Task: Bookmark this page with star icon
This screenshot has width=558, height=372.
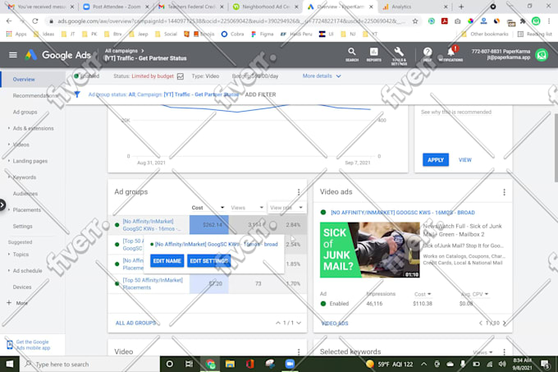Action: pos(415,21)
